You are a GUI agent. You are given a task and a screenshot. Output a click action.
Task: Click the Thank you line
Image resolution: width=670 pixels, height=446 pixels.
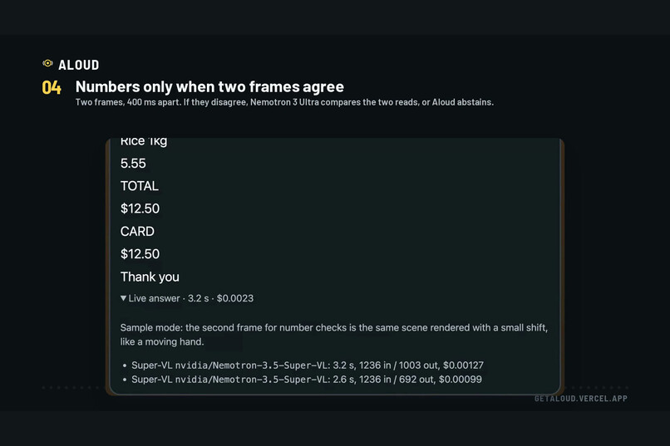(x=150, y=277)
